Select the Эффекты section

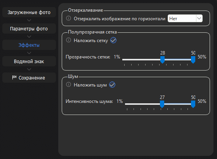[x=29, y=45]
